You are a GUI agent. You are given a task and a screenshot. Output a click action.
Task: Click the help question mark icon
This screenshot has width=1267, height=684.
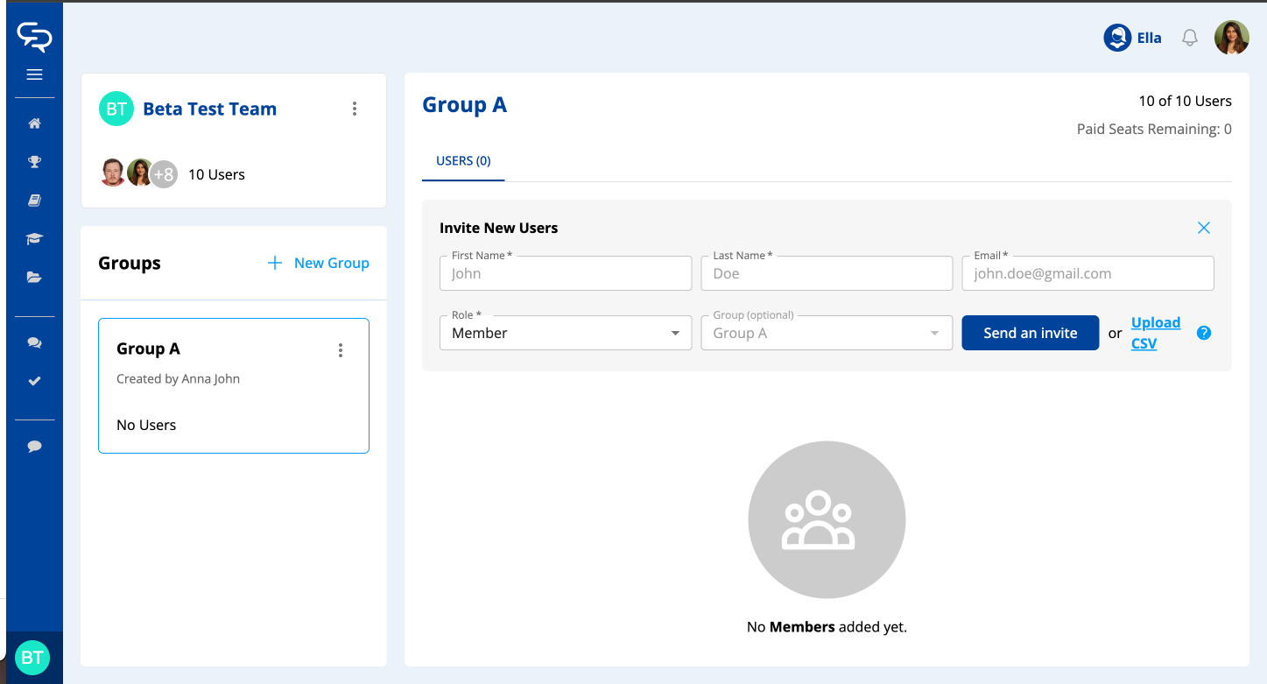coord(1204,333)
